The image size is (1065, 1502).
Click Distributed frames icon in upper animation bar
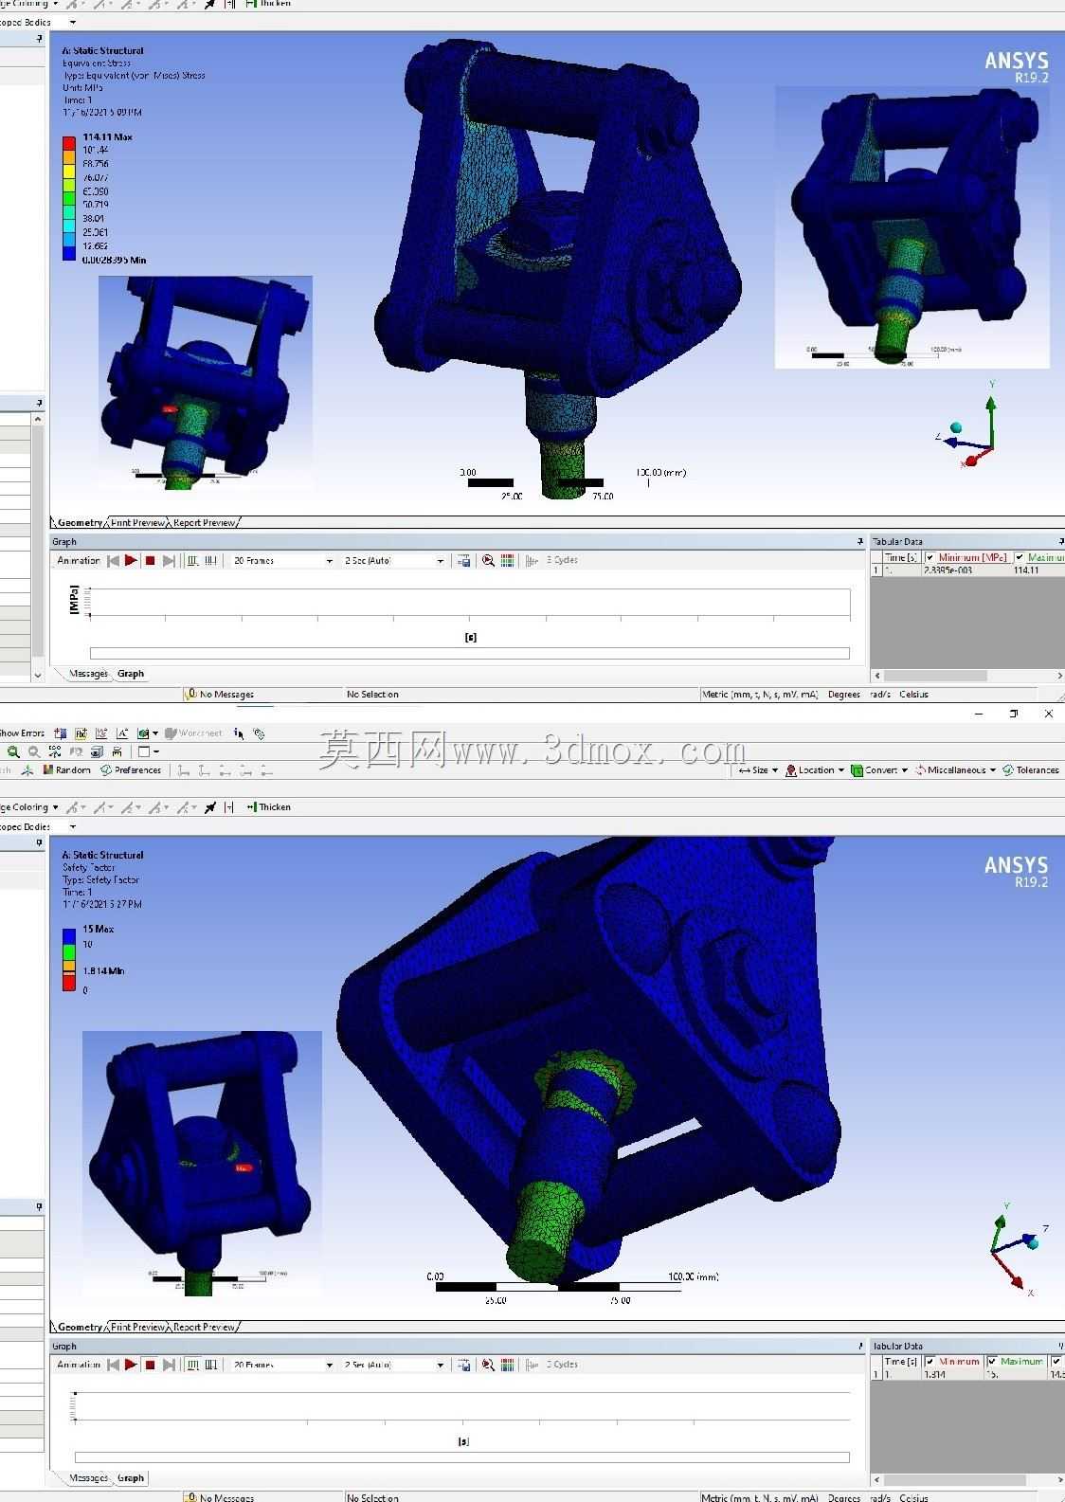click(x=193, y=560)
